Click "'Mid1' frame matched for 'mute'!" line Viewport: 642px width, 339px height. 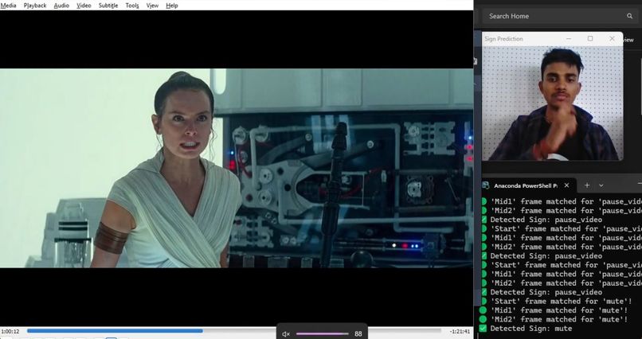tap(559, 310)
